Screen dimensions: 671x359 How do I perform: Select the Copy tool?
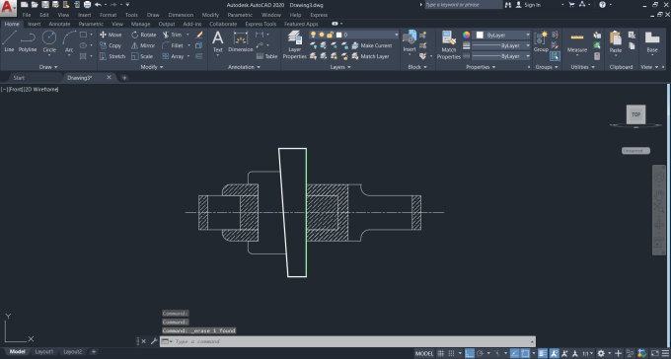pos(111,45)
